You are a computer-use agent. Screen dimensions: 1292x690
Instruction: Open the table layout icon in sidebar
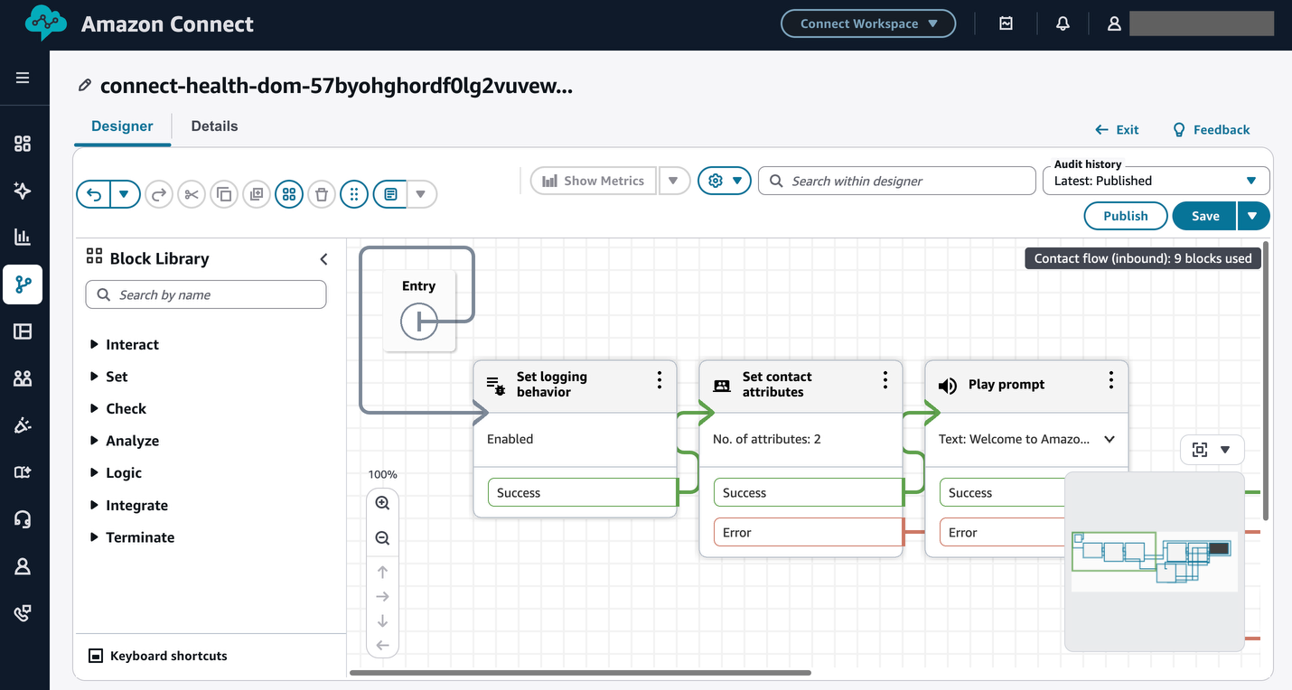coord(23,331)
